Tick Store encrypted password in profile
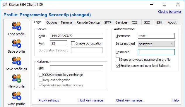The width and height of the screenshot is (185, 107). click(x=118, y=60)
